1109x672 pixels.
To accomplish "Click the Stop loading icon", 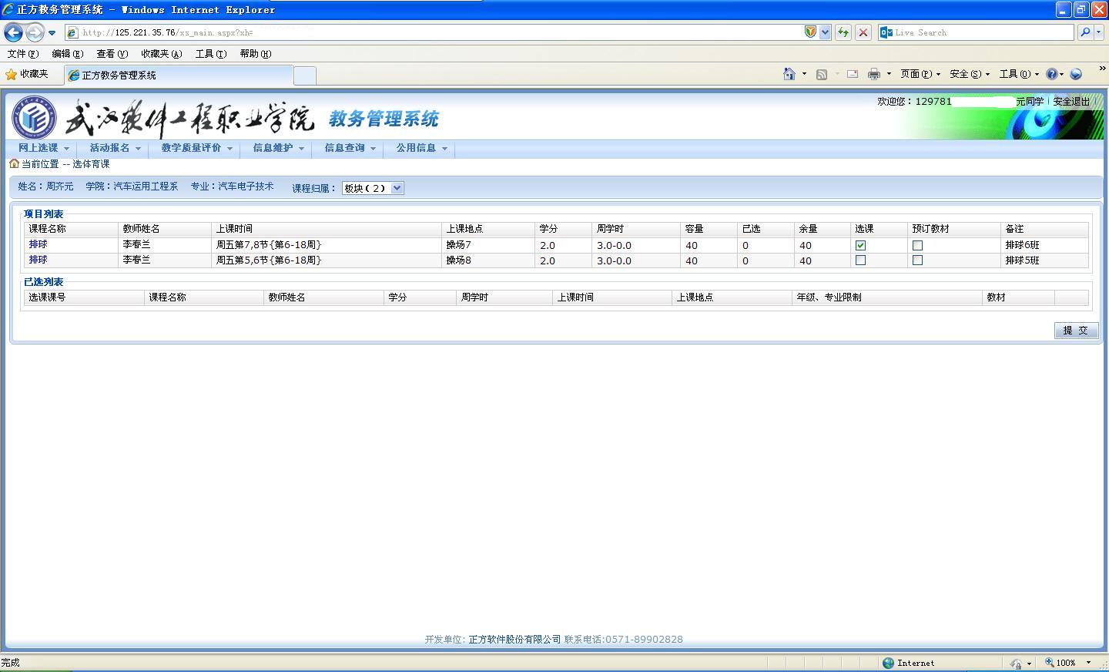I will [863, 32].
